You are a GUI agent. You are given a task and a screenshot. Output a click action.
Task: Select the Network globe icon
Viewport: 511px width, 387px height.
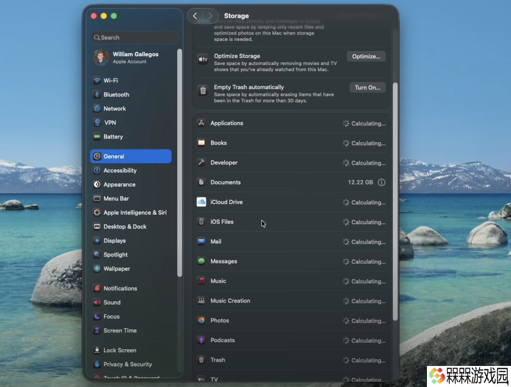[97, 109]
